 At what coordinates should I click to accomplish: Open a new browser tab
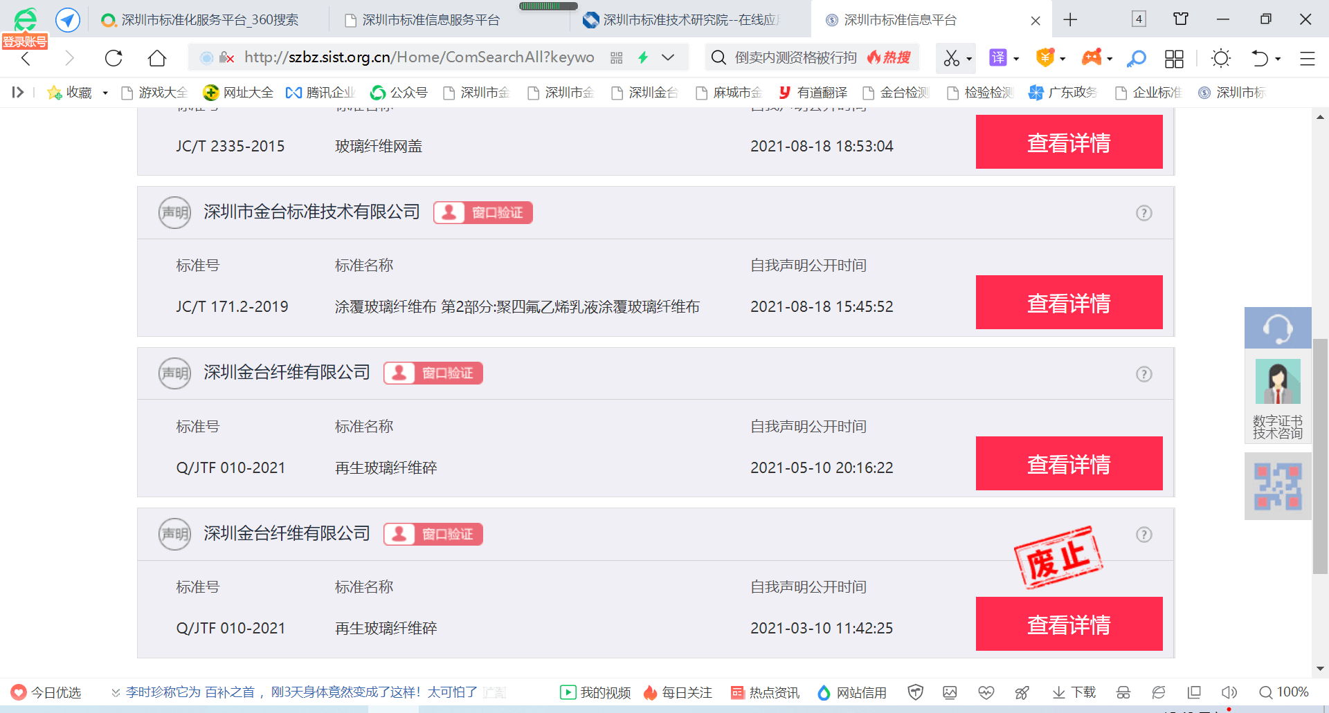(1070, 20)
